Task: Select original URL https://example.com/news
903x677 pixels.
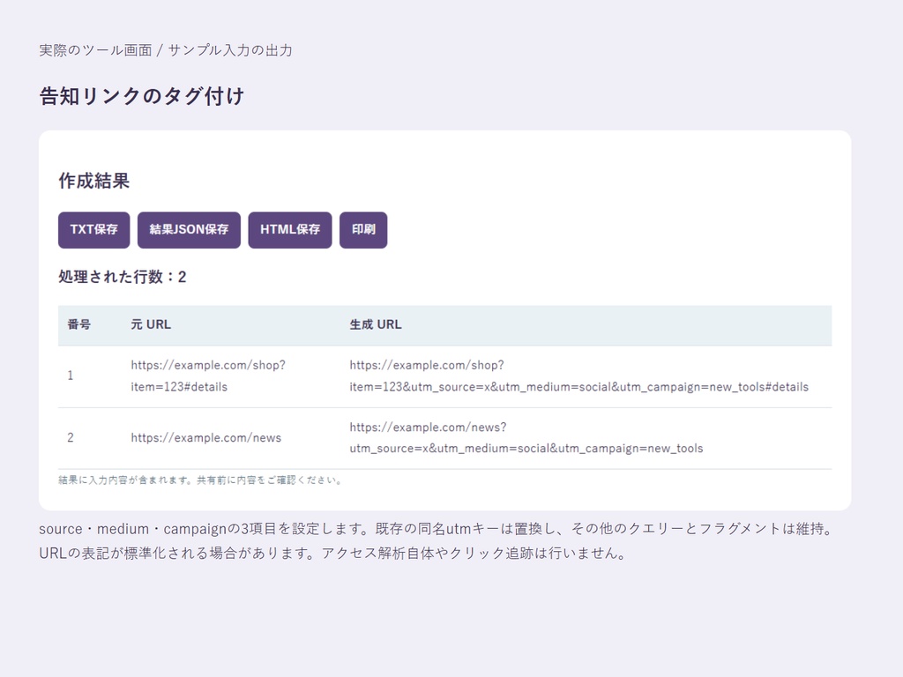Action: [x=206, y=438]
